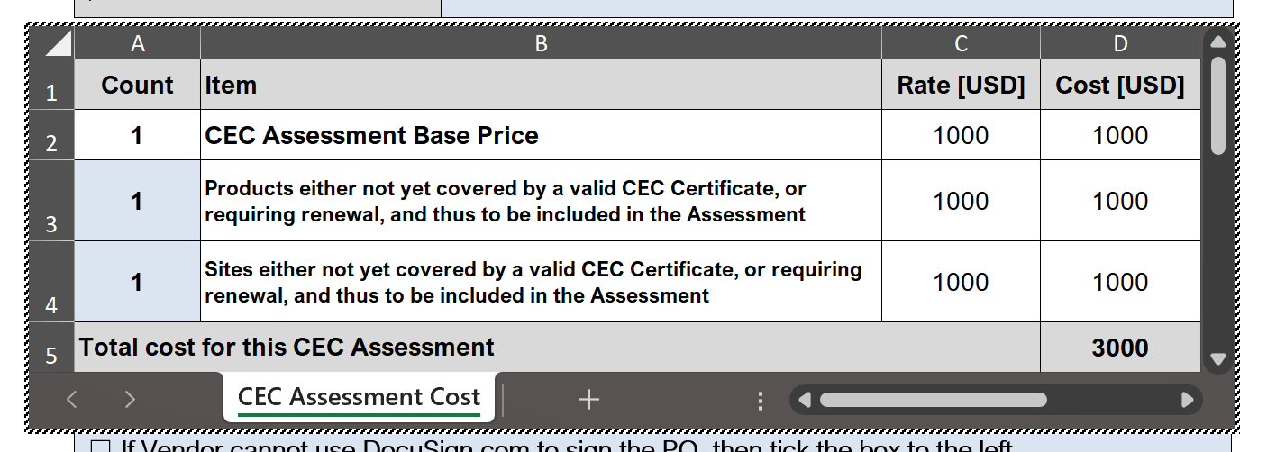This screenshot has height=452, width=1267.
Task: Go to next sheet arrow
Action: click(x=130, y=399)
